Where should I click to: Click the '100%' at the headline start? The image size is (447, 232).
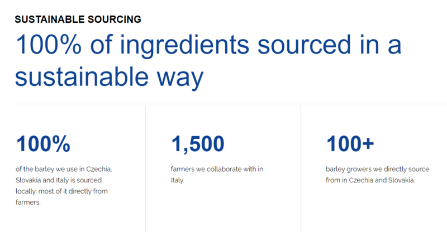point(49,45)
